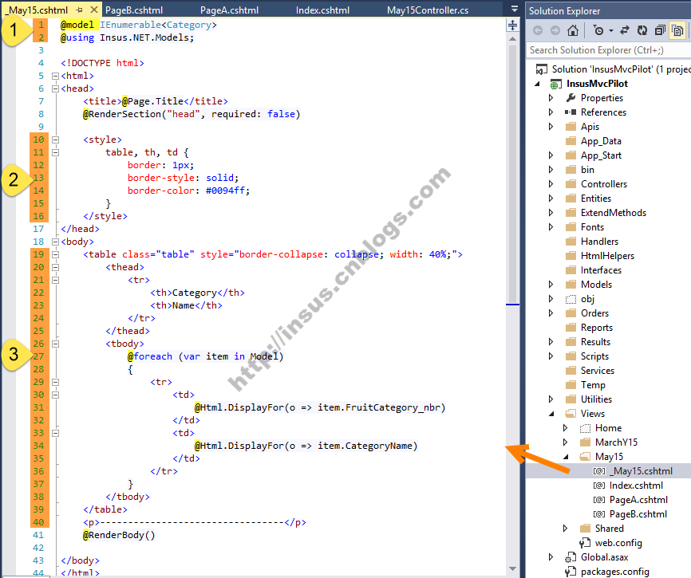Close the _May15.cshtml tab
Screen dimensions: 691x578
(94, 10)
